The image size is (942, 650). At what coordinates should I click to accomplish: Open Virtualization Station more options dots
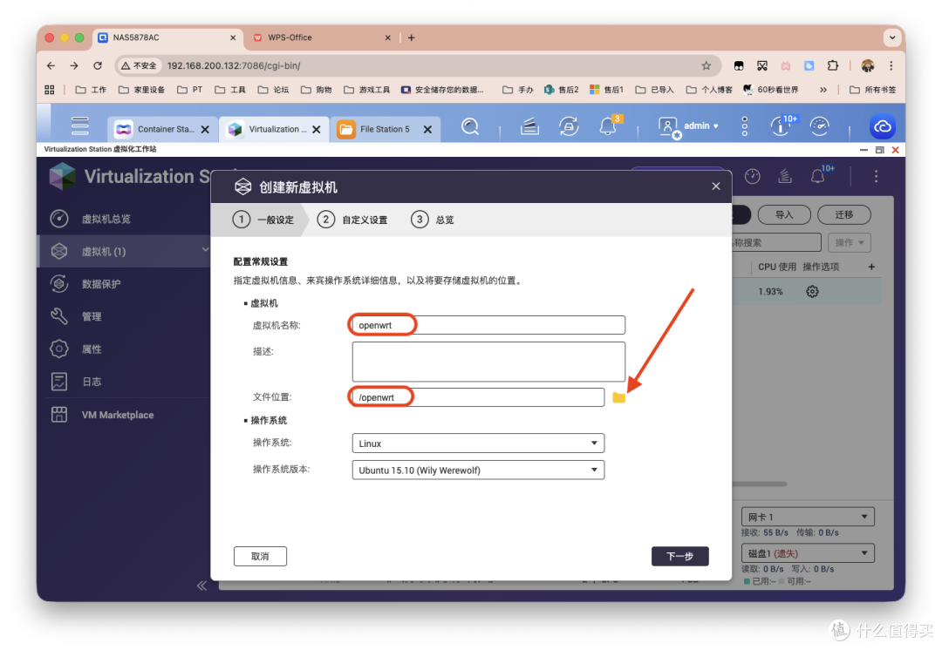click(x=876, y=176)
